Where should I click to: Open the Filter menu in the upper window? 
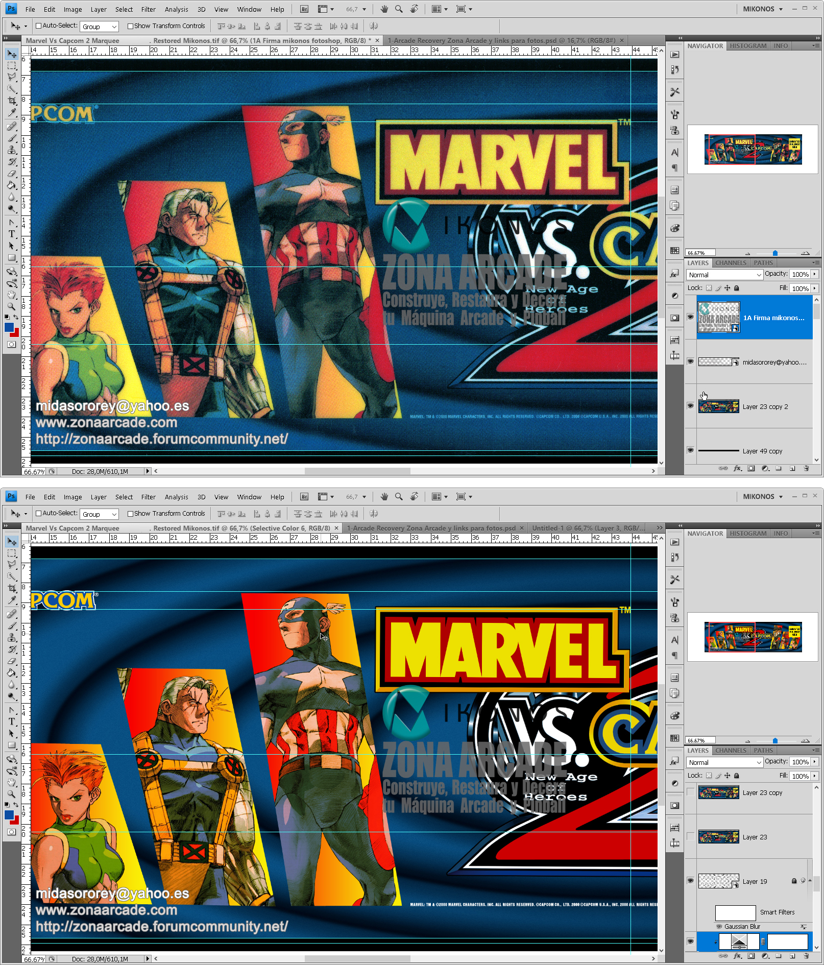tap(148, 9)
